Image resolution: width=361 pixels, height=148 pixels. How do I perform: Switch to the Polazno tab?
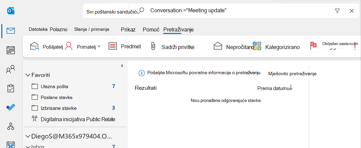click(59, 29)
